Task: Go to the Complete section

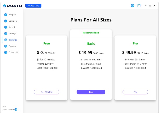Action: [13, 21]
